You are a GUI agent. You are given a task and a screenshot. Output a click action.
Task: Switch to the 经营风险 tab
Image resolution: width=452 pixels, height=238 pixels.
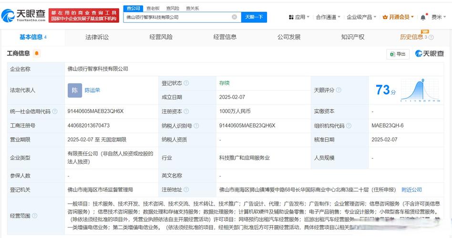[x=161, y=37]
